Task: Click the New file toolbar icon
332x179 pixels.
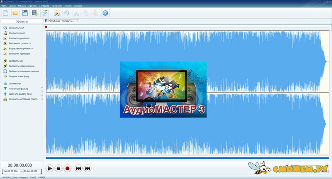Action: pyautogui.click(x=6, y=13)
